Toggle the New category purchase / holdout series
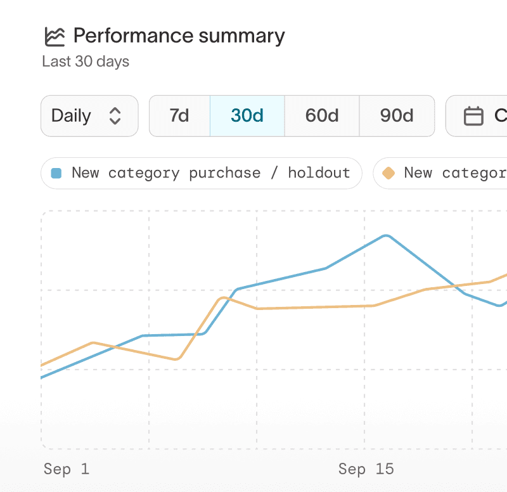Image resolution: width=507 pixels, height=492 pixels. pyautogui.click(x=202, y=172)
